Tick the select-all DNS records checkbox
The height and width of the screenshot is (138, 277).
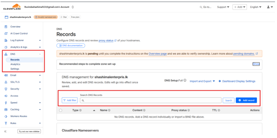61,110
